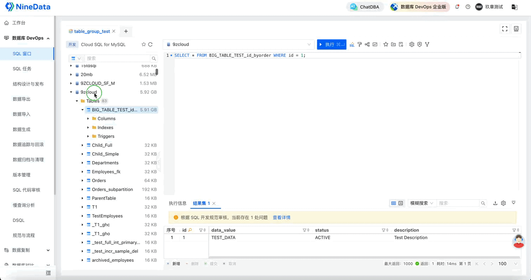Click the language translate icon
The width and height of the screenshot is (531, 280).
514,7
